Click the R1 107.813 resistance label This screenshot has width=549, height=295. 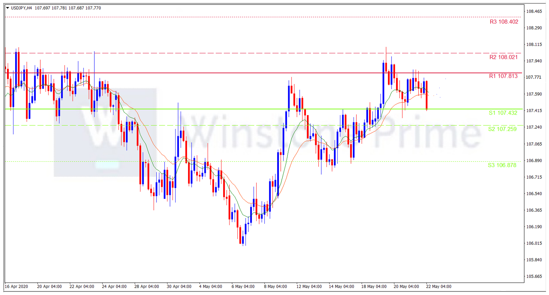click(503, 76)
